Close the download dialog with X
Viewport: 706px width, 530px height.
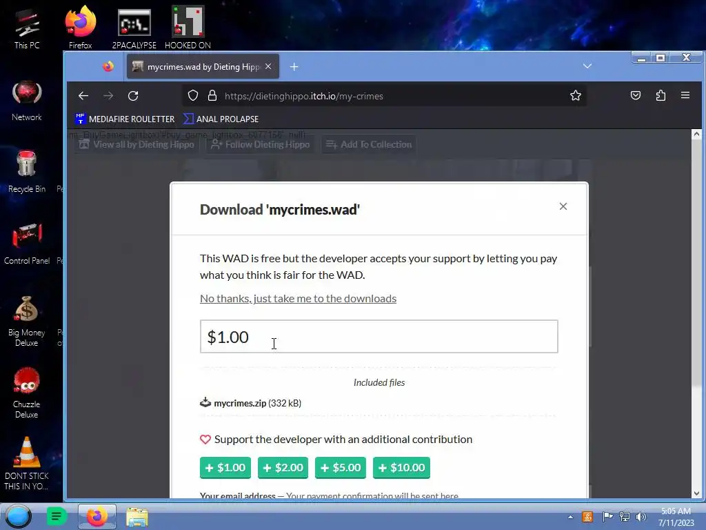point(563,206)
